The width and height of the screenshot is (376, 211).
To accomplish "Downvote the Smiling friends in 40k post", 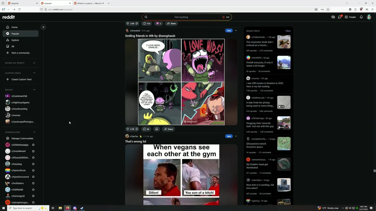I will click(x=137, y=129).
